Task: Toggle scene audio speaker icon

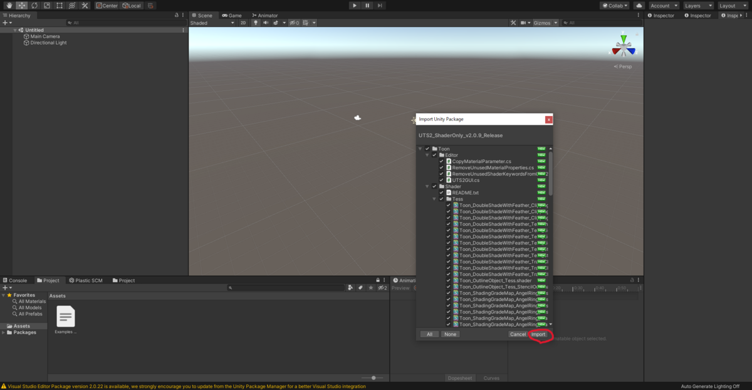Action: pyautogui.click(x=266, y=23)
